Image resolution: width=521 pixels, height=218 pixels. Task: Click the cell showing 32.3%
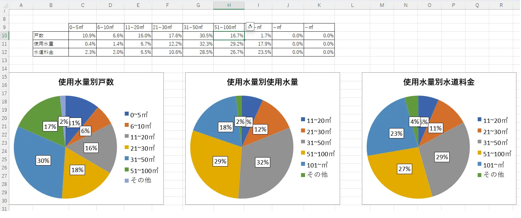coord(198,44)
